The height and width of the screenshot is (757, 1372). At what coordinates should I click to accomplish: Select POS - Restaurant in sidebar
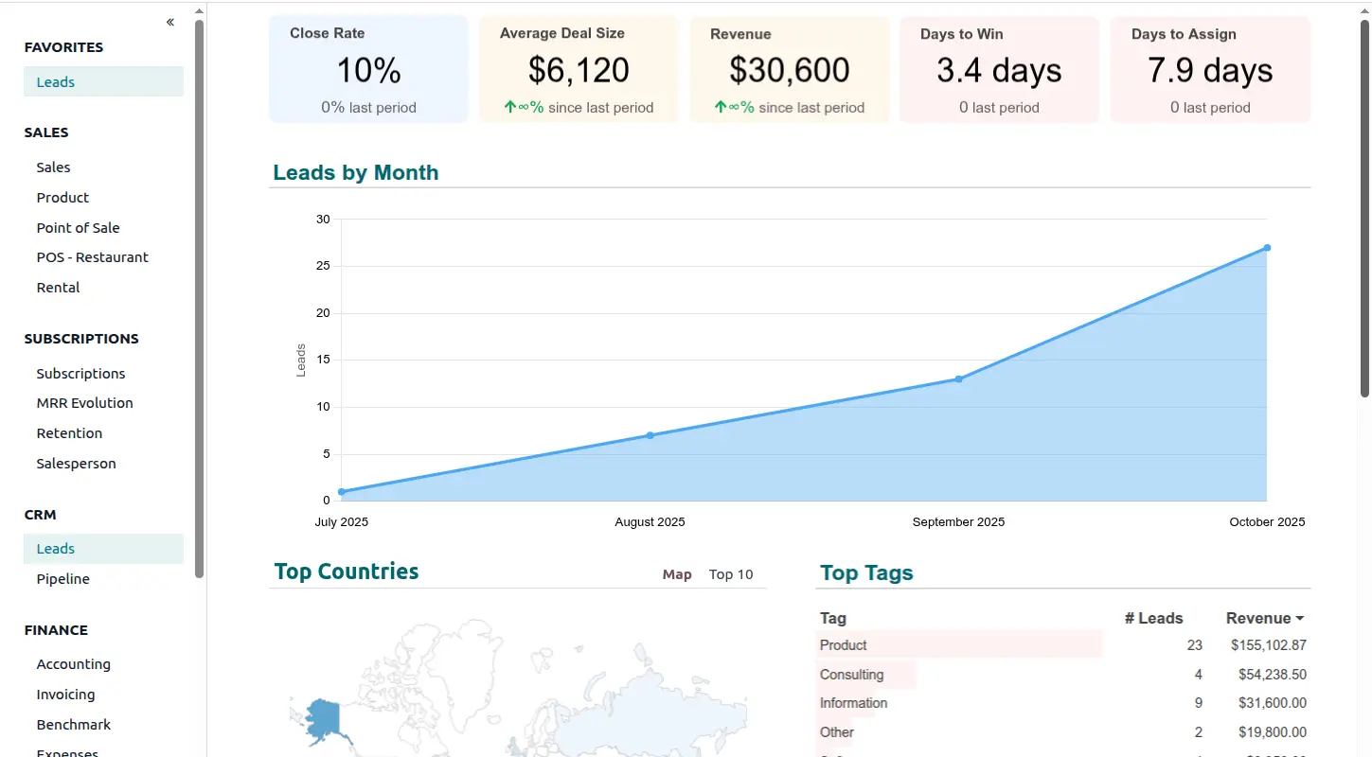[x=93, y=257]
